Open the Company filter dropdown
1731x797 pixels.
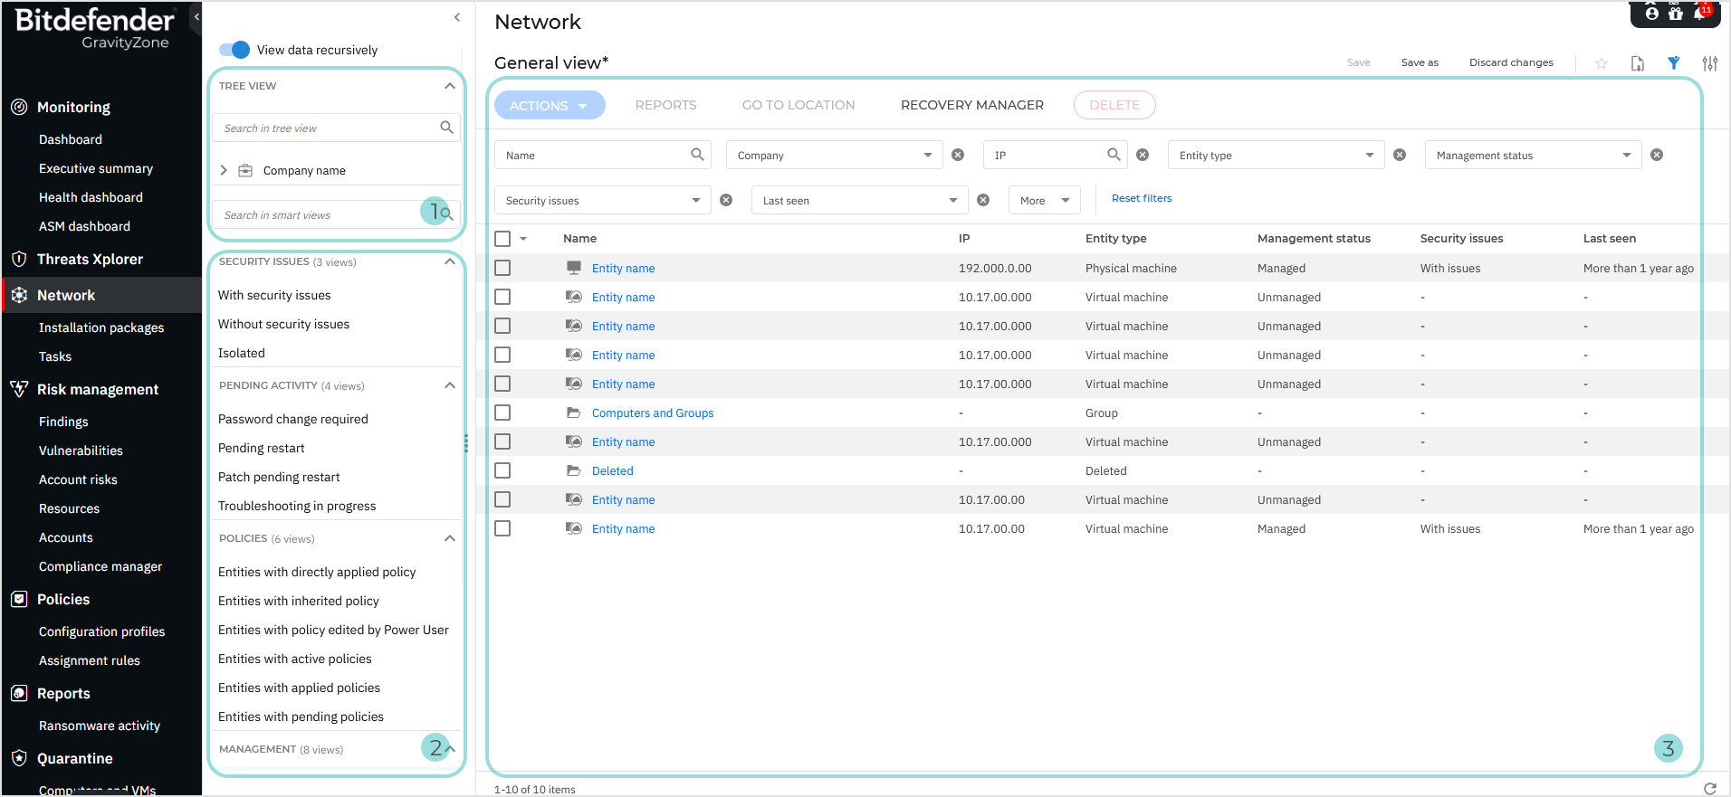834,155
